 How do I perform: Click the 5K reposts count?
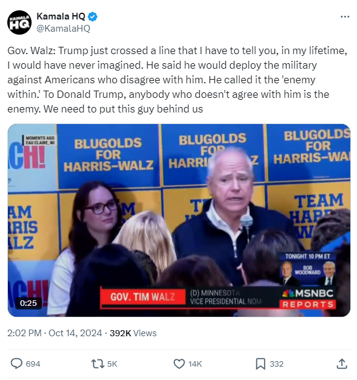[112, 364]
